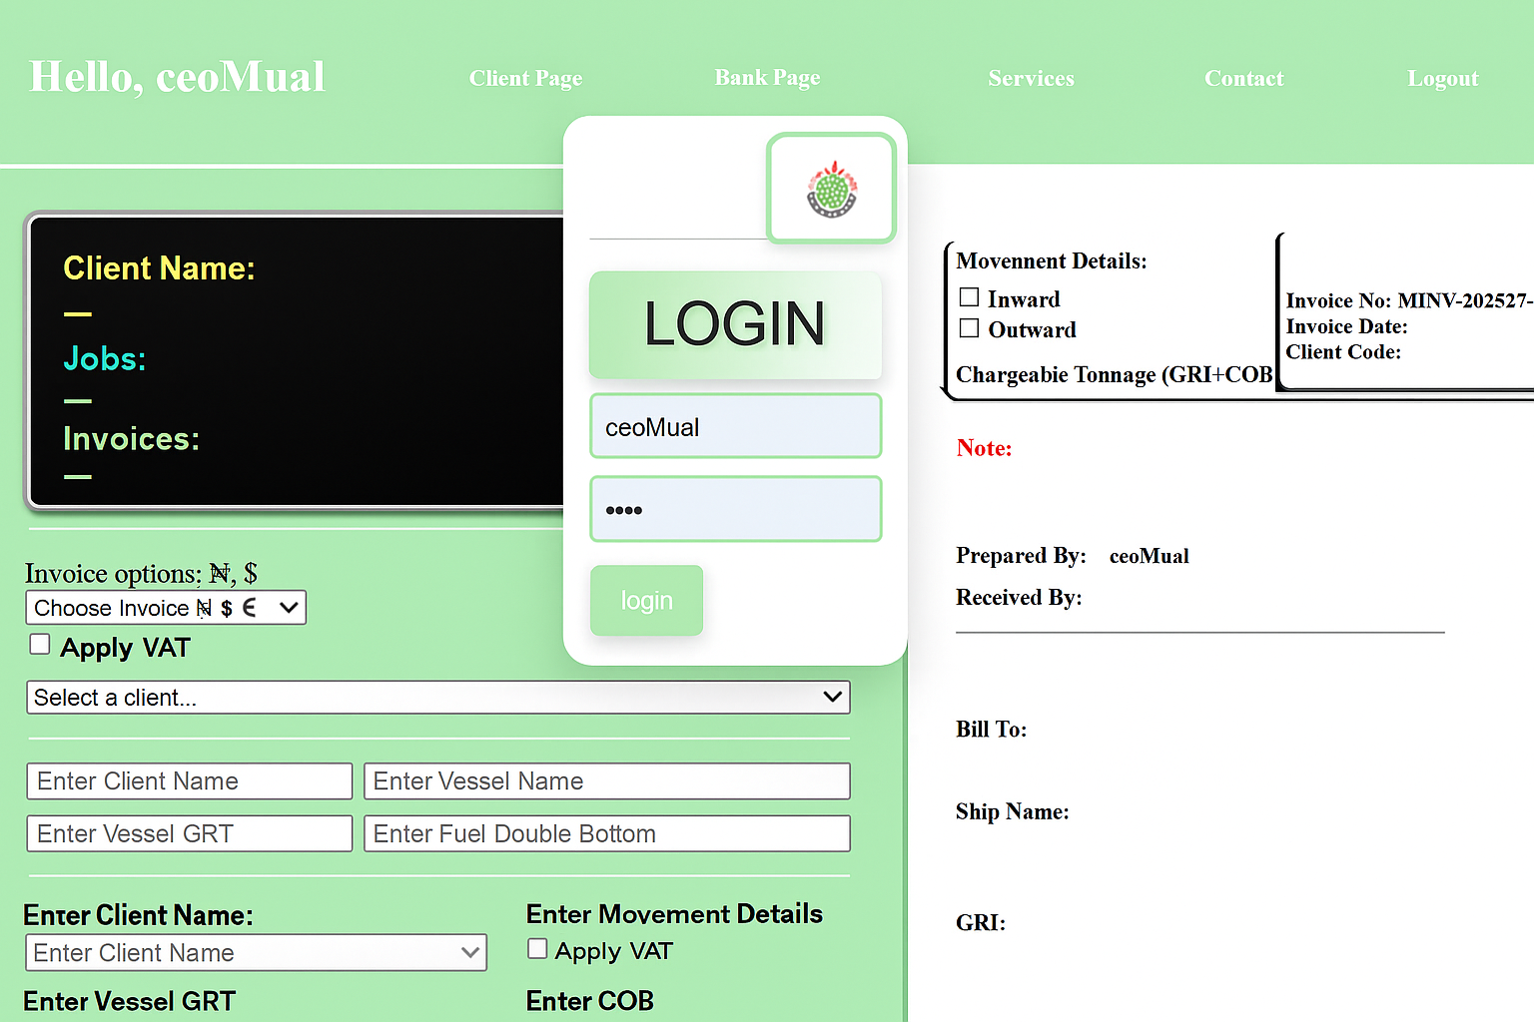Click the username field containing ceoMual

click(735, 426)
